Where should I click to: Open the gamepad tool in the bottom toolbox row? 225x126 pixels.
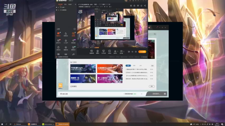point(66,54)
